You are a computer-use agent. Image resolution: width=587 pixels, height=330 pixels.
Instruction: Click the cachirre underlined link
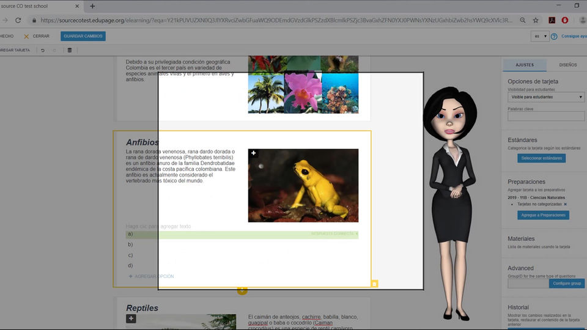coord(311,317)
